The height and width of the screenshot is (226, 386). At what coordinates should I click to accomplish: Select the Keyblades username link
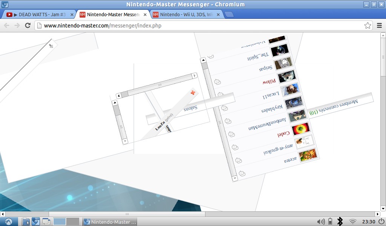pyautogui.click(x=272, y=108)
